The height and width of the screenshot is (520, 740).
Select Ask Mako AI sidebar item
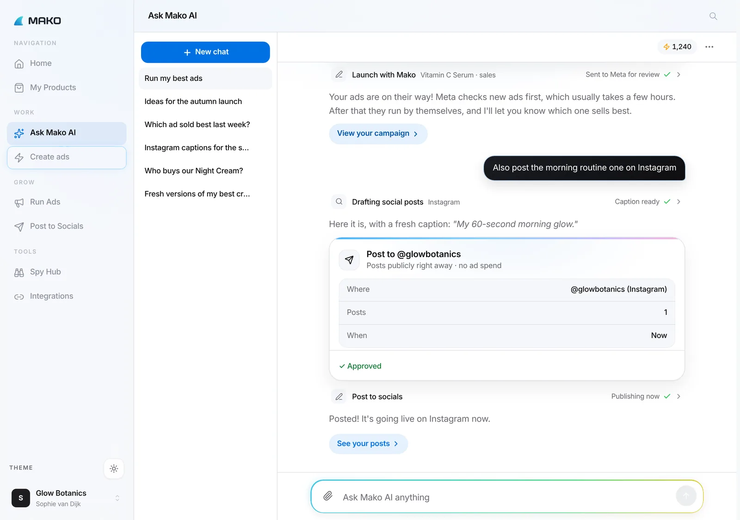[67, 133]
